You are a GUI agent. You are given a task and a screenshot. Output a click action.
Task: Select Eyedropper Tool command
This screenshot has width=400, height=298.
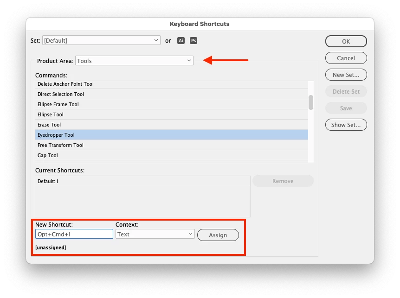coord(171,135)
